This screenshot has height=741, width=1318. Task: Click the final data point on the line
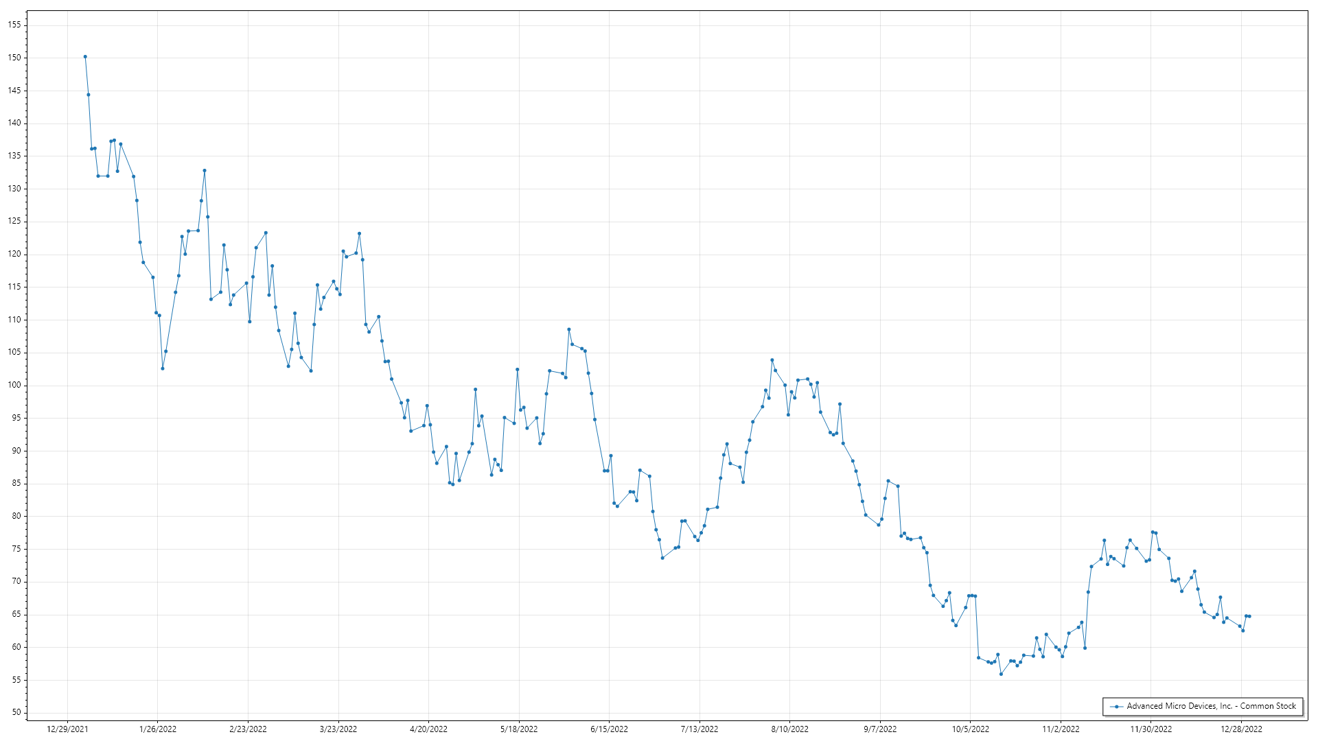pos(1249,616)
